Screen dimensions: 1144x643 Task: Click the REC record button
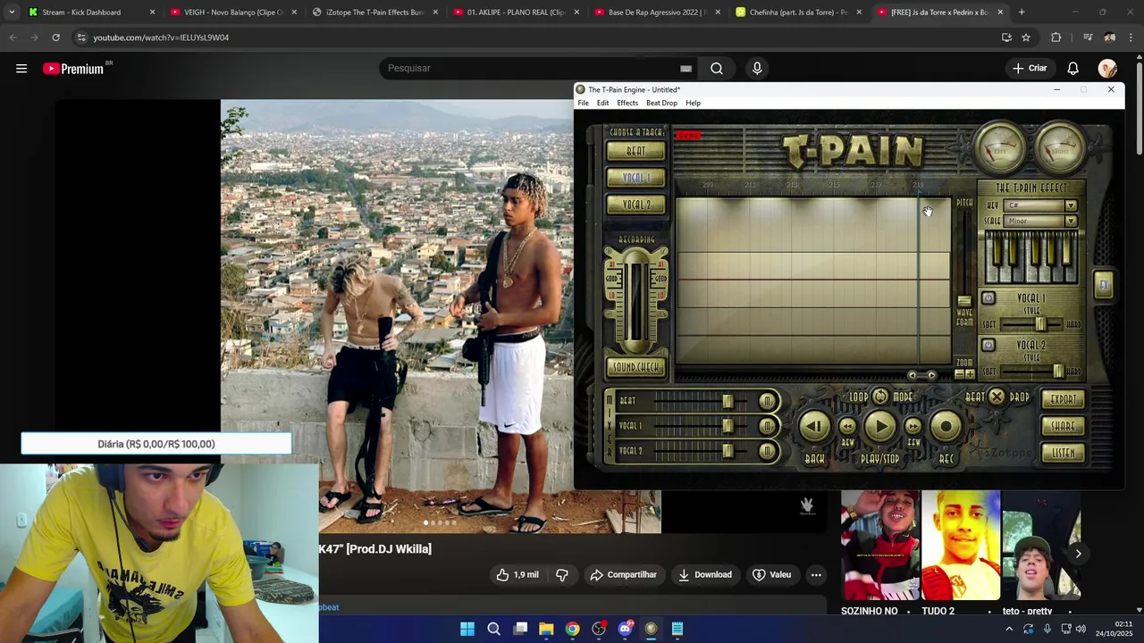click(x=946, y=427)
